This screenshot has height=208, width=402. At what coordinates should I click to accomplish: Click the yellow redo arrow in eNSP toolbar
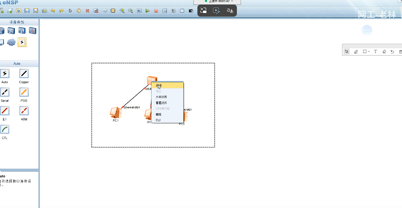pos(61,11)
